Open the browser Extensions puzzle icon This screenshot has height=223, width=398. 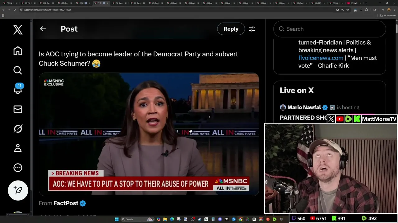pyautogui.click(x=367, y=10)
